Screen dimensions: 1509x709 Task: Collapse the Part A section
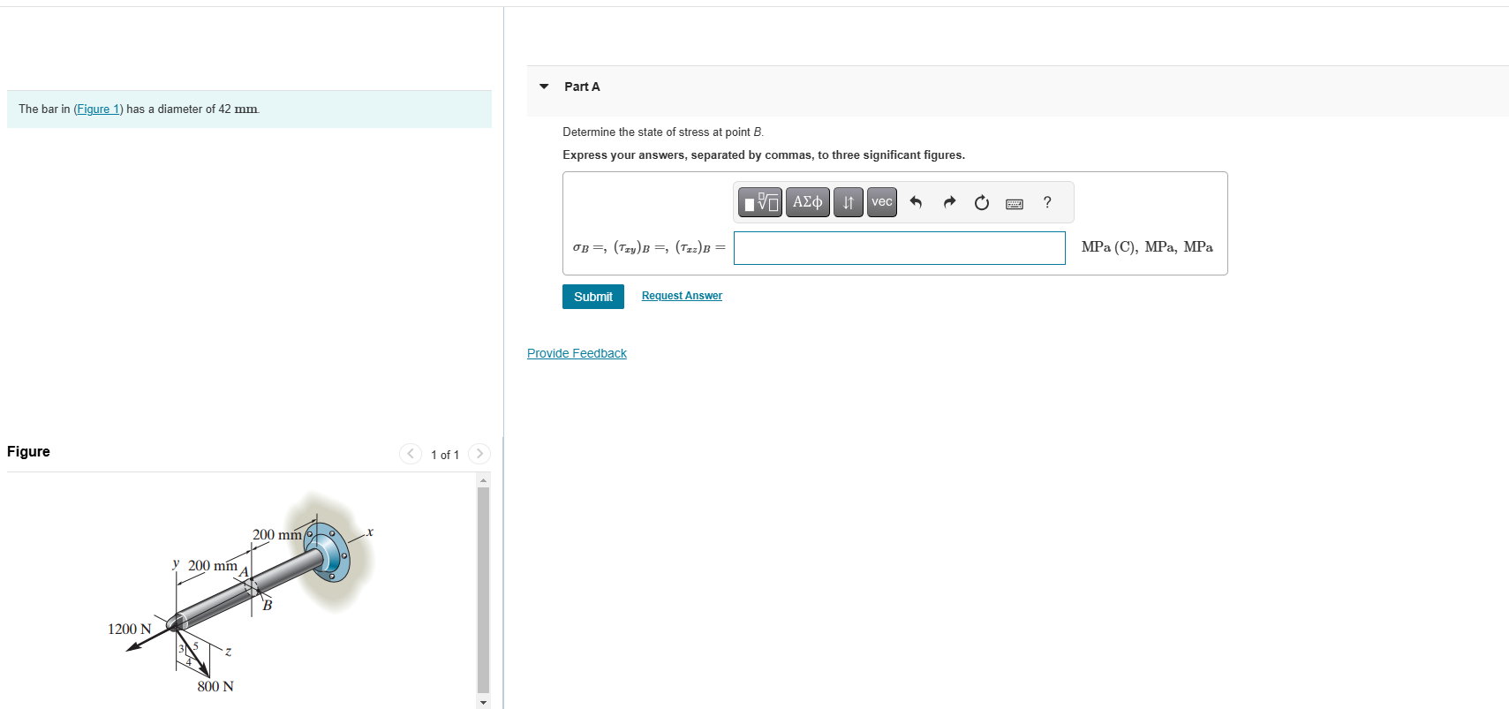point(544,87)
